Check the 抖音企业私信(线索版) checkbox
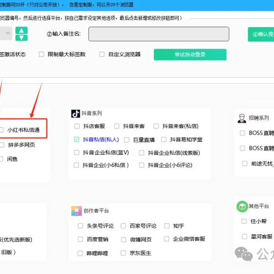This screenshot has width=274, height=274. pyautogui.click(x=142, y=153)
